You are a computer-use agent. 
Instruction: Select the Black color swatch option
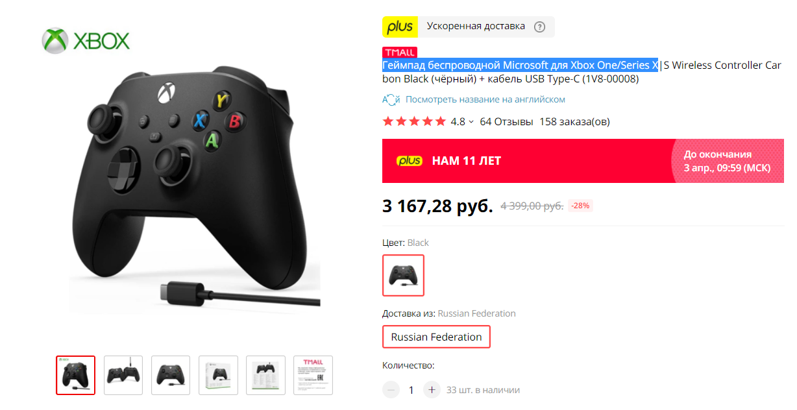point(403,275)
